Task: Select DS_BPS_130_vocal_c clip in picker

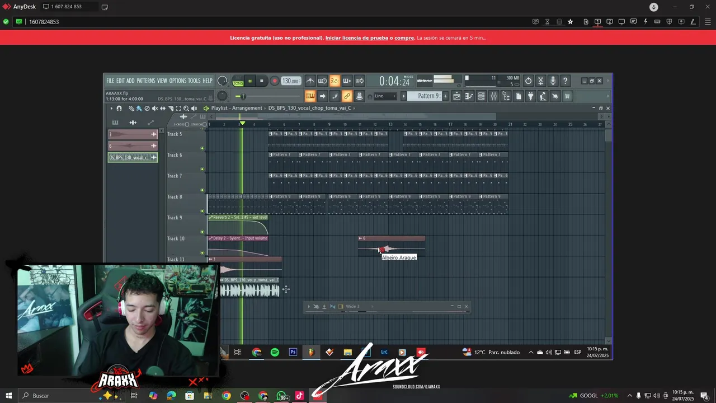Action: click(x=133, y=158)
